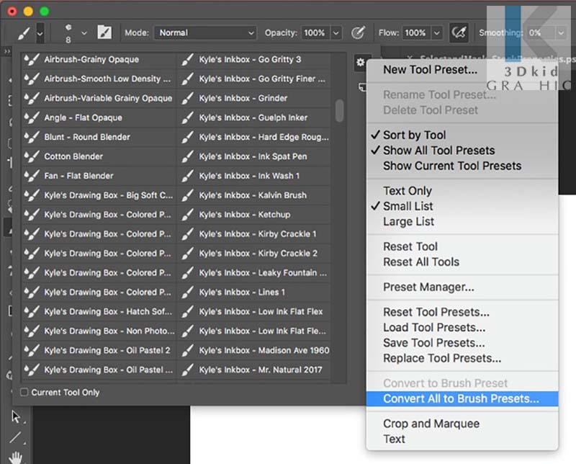Click brush icon of Kyle's Inkbox - Ketchup

[187, 215]
